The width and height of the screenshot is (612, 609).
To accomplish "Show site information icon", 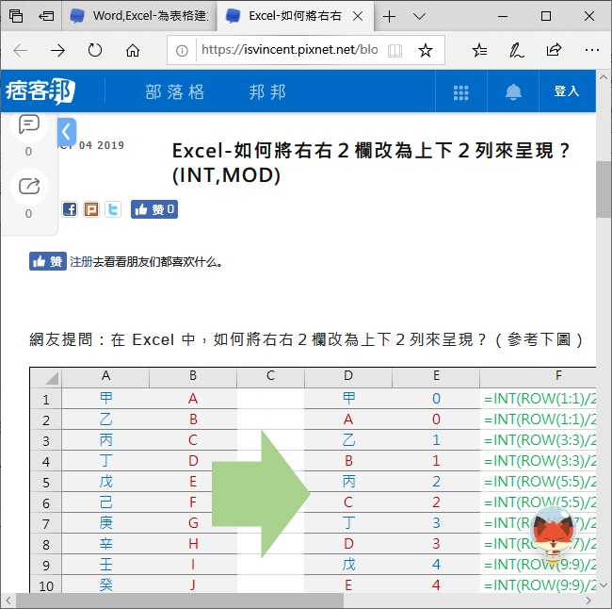I will point(182,50).
